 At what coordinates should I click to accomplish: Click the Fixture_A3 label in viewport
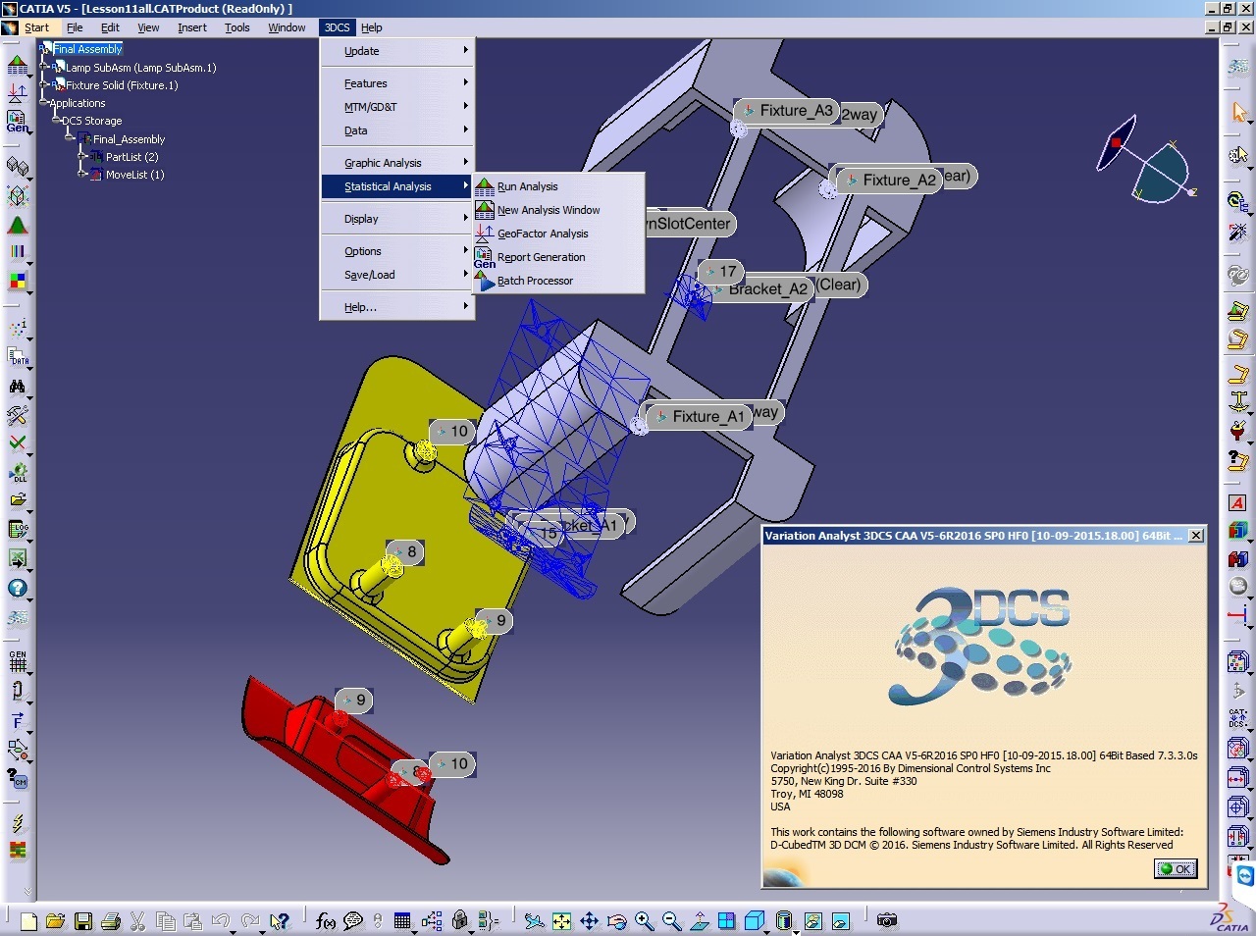(x=788, y=111)
